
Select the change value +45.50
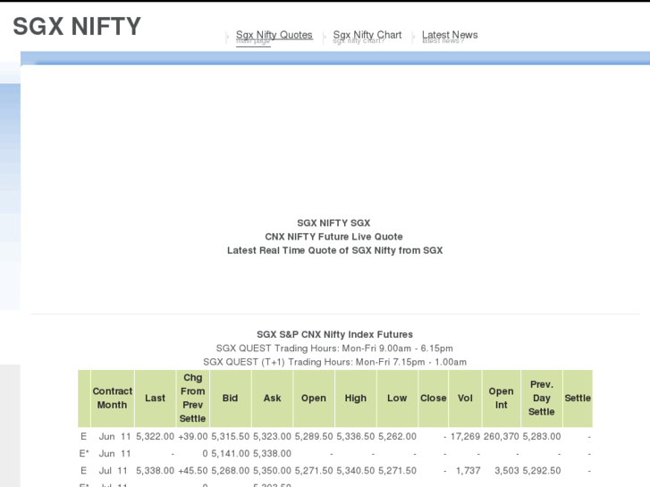point(193,470)
